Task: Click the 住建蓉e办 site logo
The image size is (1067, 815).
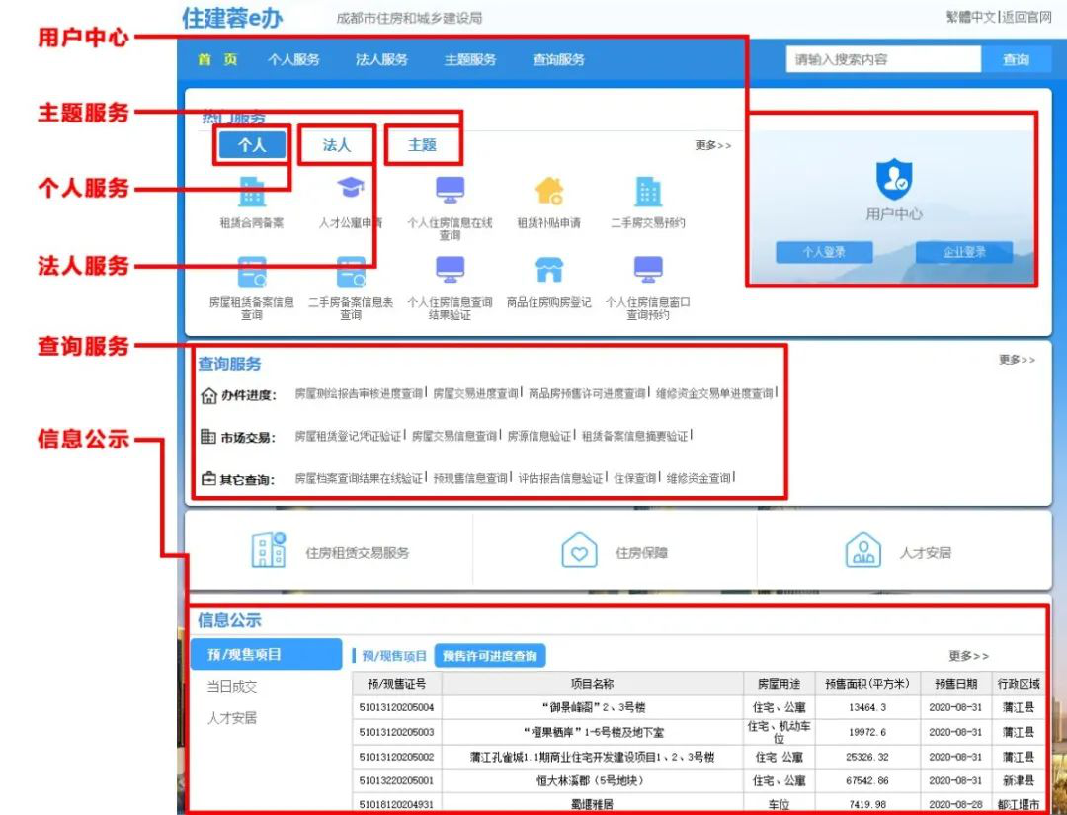Action: point(233,18)
